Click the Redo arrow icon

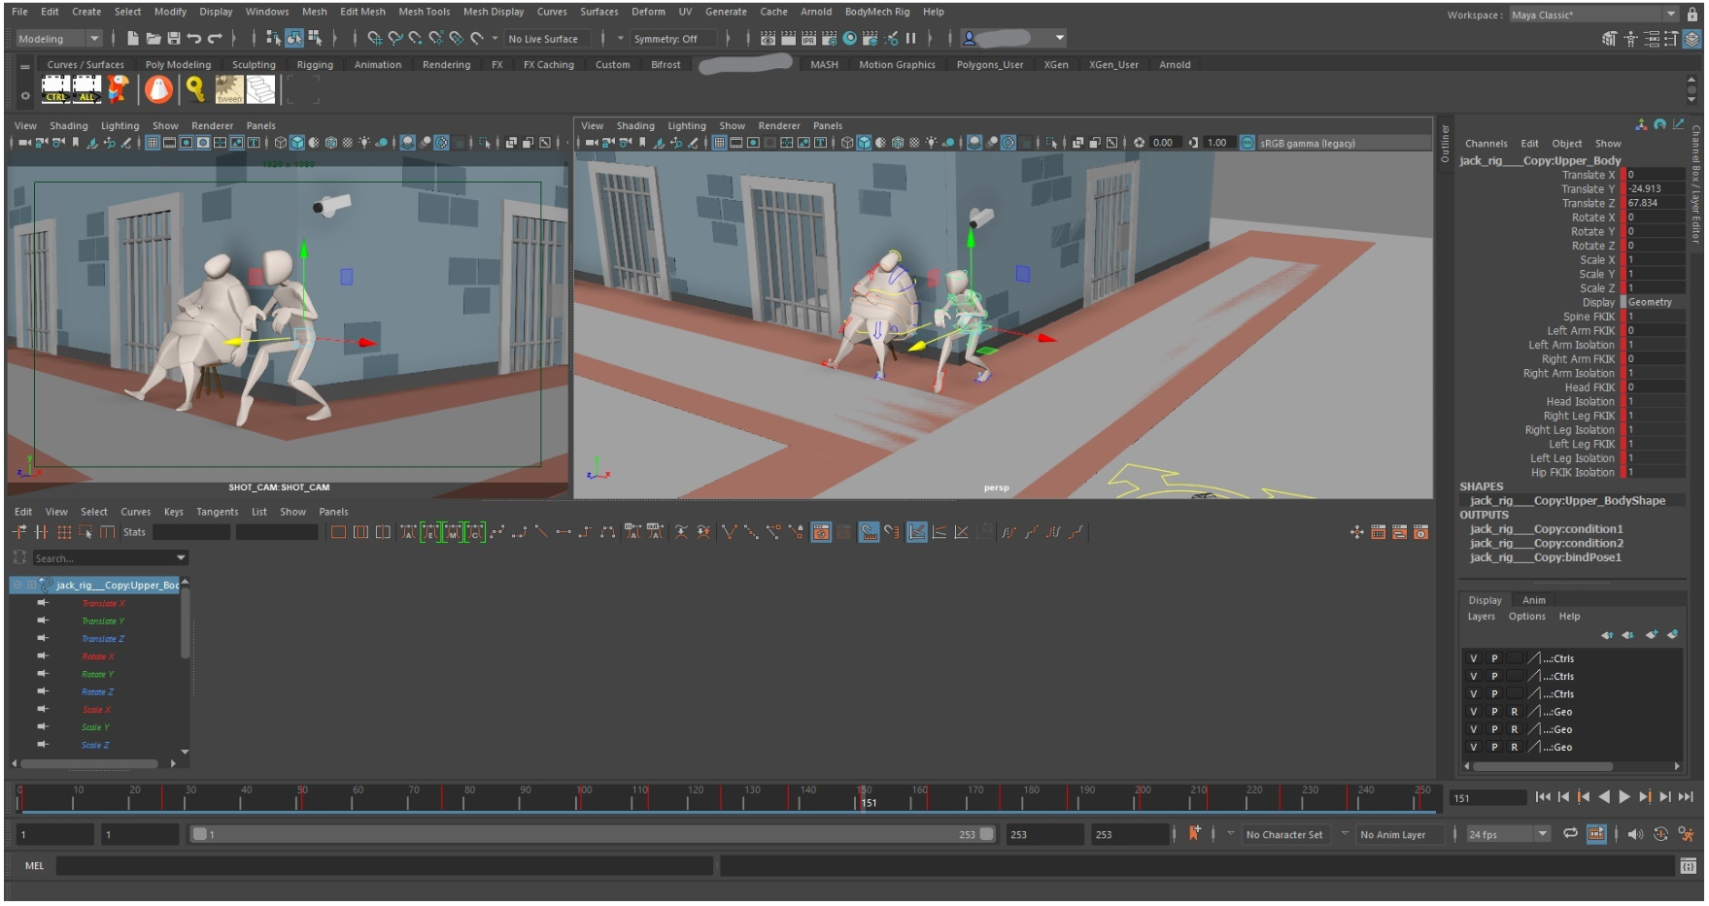[x=215, y=39]
